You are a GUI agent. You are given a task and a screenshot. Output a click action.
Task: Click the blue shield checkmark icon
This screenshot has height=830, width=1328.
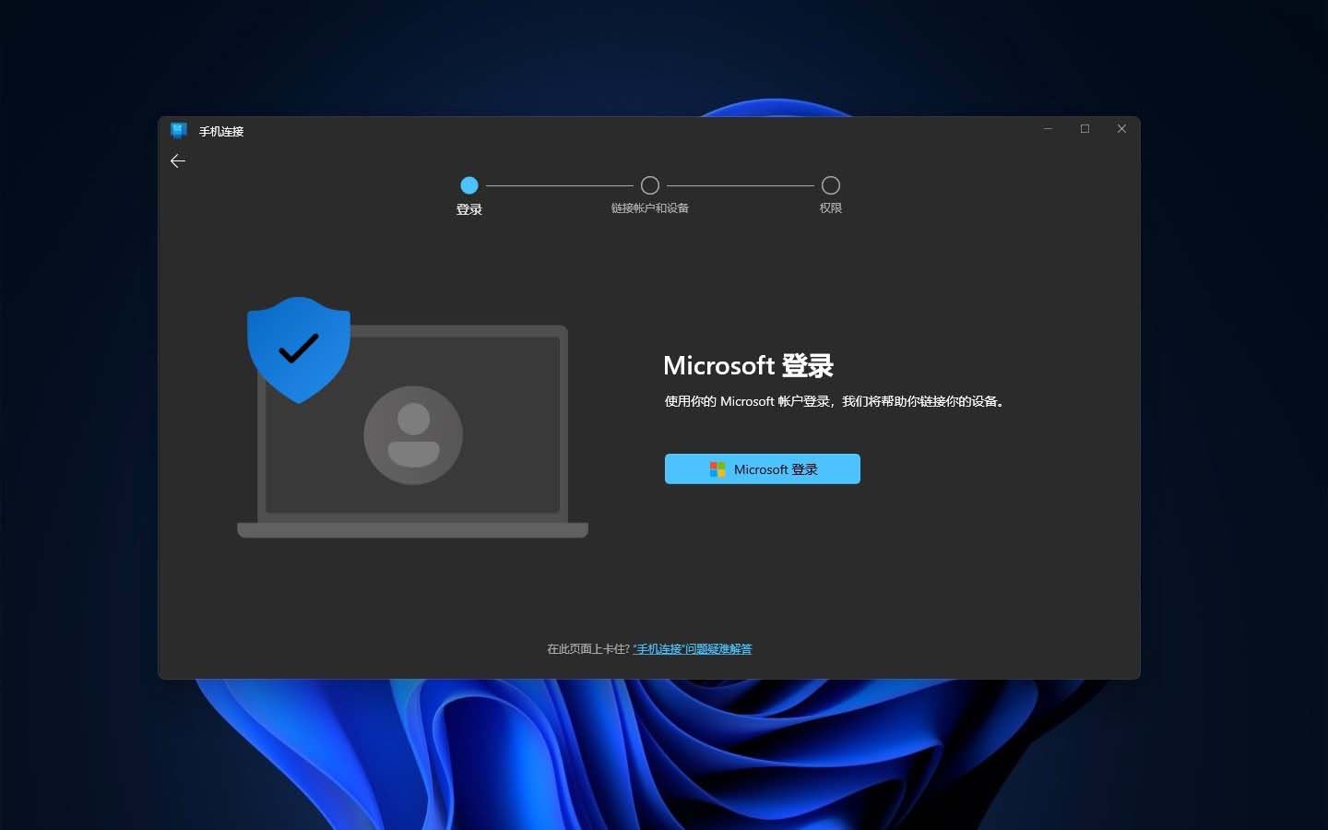[298, 349]
